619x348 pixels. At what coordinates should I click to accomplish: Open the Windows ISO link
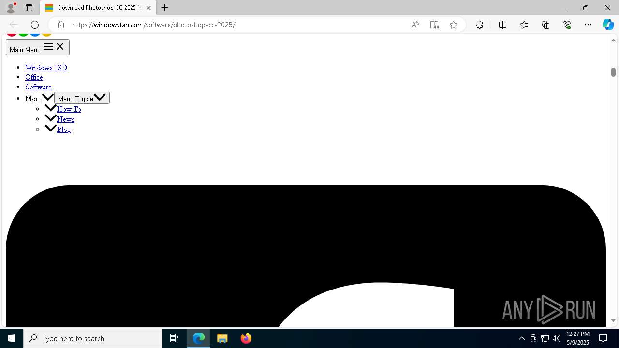[46, 68]
